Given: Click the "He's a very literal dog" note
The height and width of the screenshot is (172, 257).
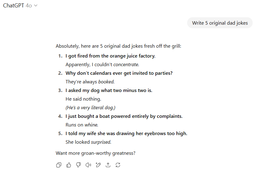Looking at the screenshot, I should 90,108.
